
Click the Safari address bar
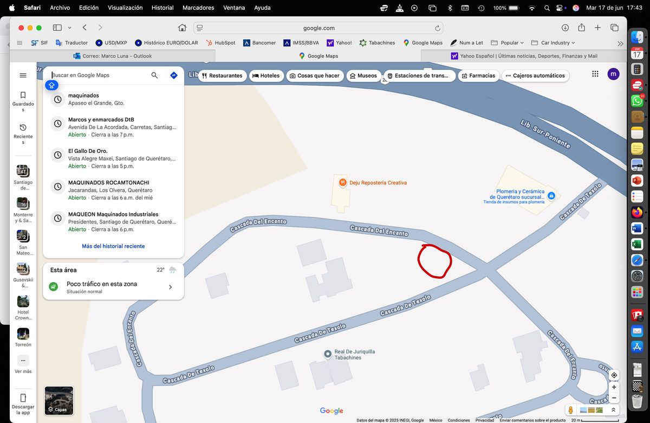pyautogui.click(x=318, y=28)
